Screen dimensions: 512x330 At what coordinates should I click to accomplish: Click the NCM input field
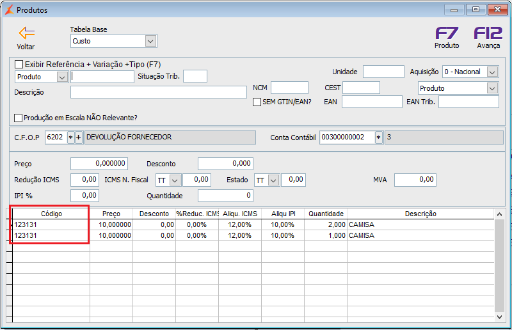pyautogui.click(x=289, y=88)
